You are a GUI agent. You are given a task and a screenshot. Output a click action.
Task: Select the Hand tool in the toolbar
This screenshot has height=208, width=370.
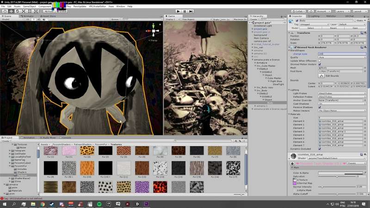click(4, 11)
